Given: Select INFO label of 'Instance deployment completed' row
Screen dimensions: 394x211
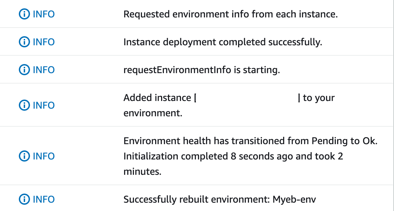Looking at the screenshot, I should [44, 42].
